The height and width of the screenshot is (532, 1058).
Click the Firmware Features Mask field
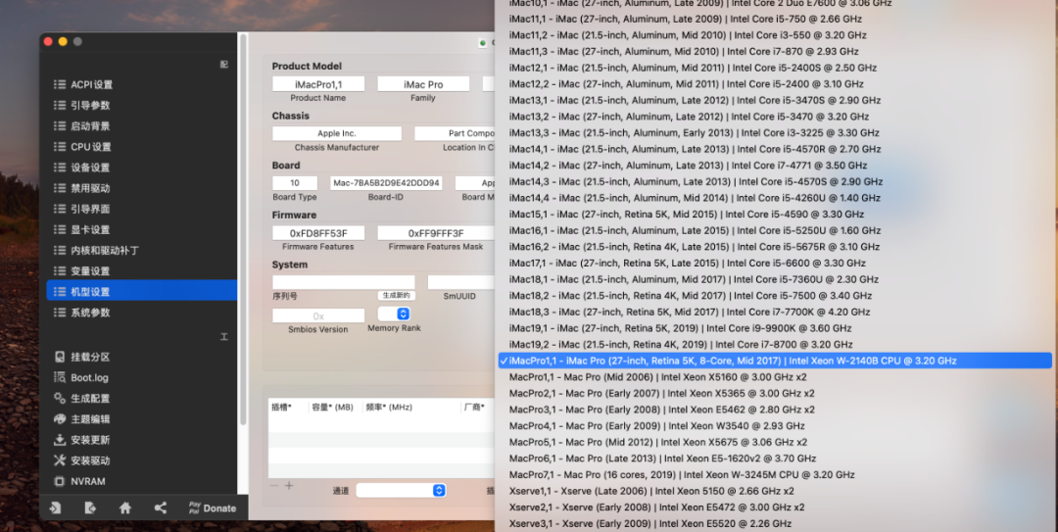point(436,233)
